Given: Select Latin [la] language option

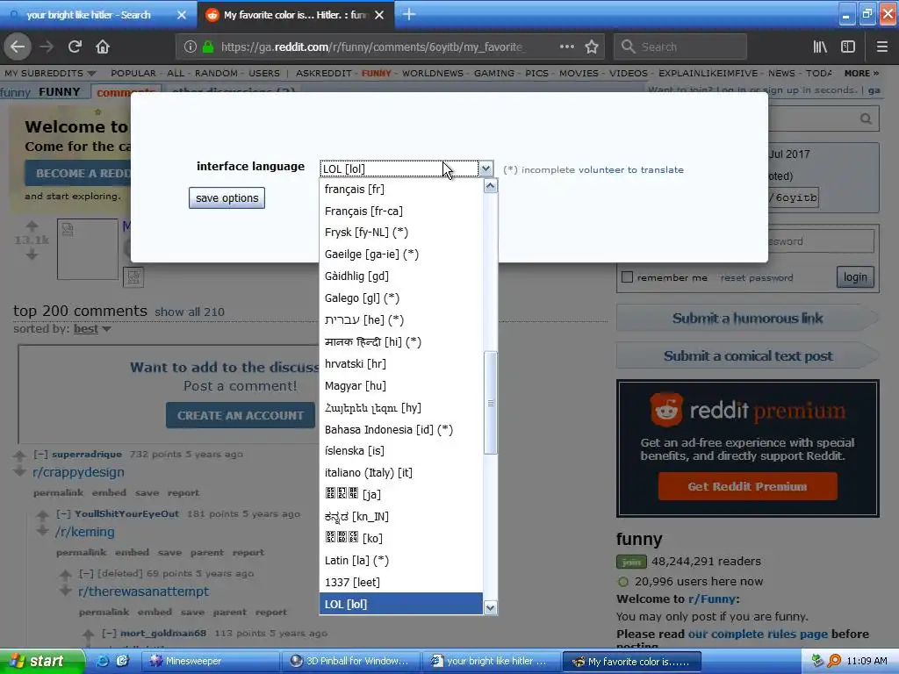Looking at the screenshot, I should (400, 561).
